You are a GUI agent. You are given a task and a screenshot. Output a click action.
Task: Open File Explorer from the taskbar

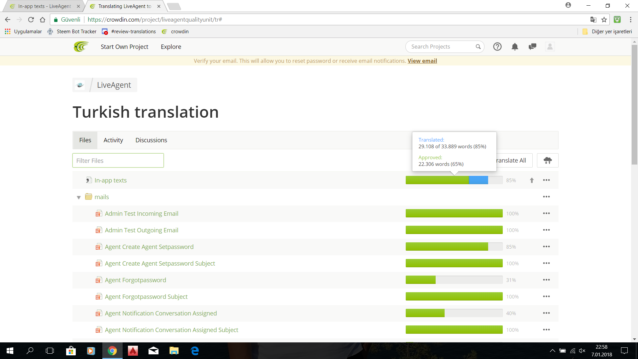(x=174, y=351)
